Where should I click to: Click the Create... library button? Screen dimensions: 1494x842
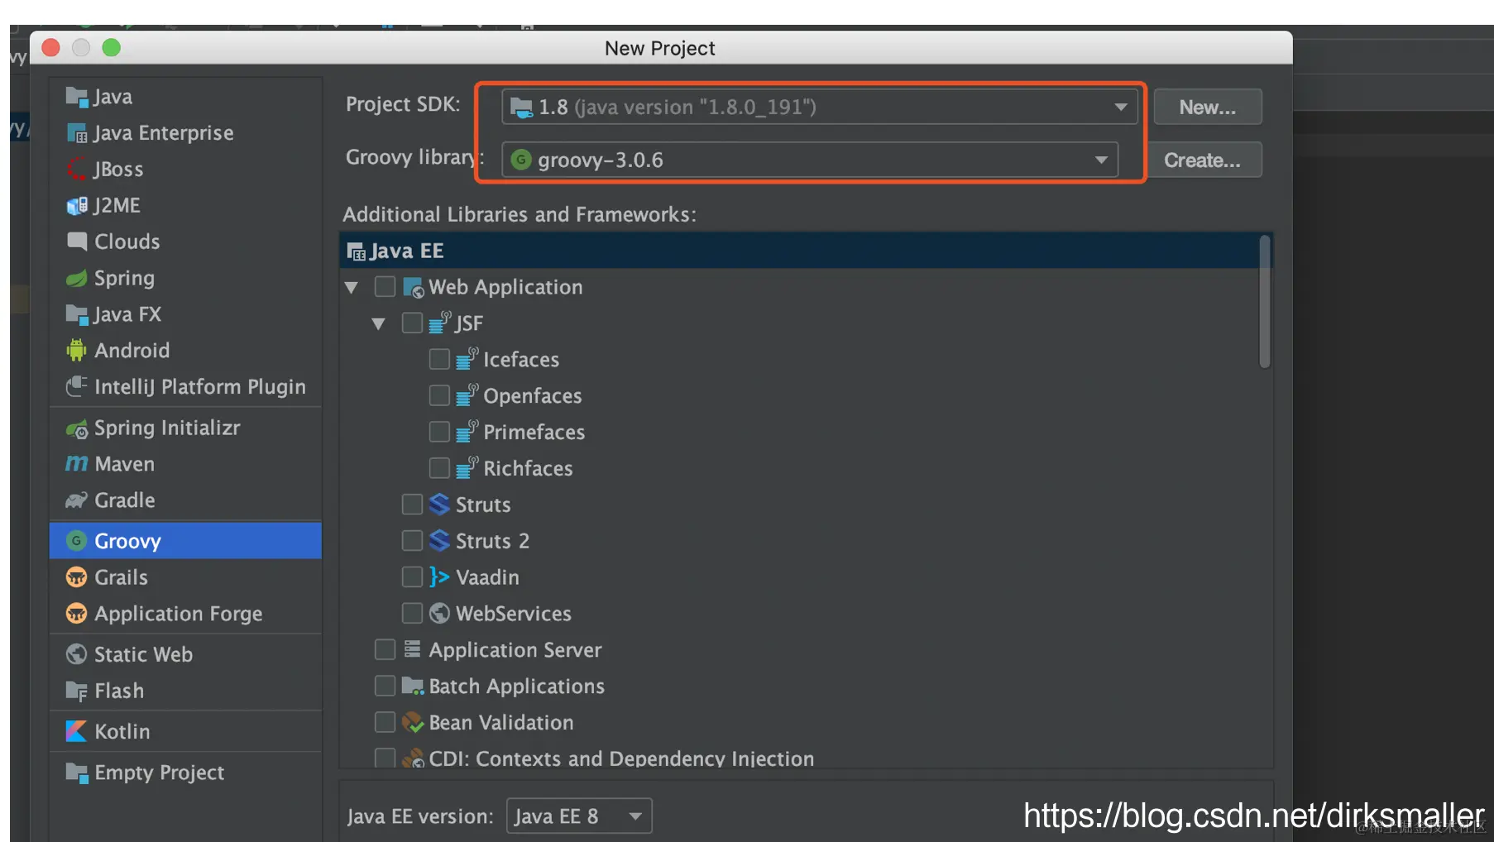point(1202,160)
